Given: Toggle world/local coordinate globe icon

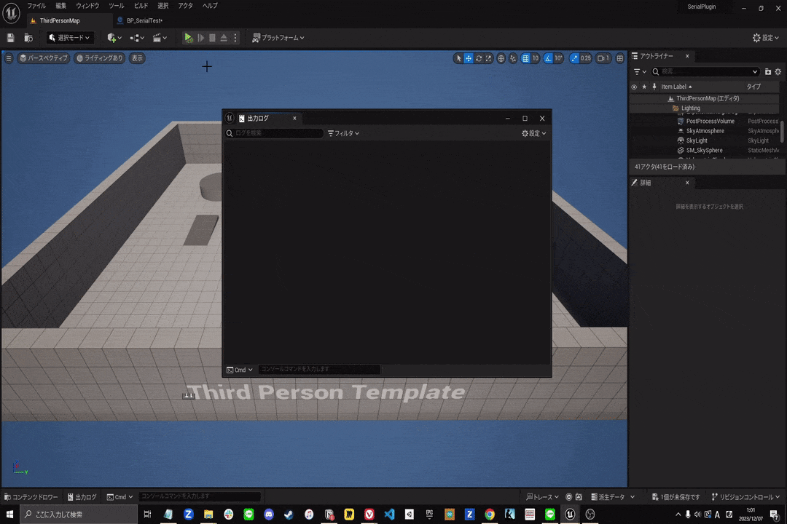Looking at the screenshot, I should click(x=501, y=58).
